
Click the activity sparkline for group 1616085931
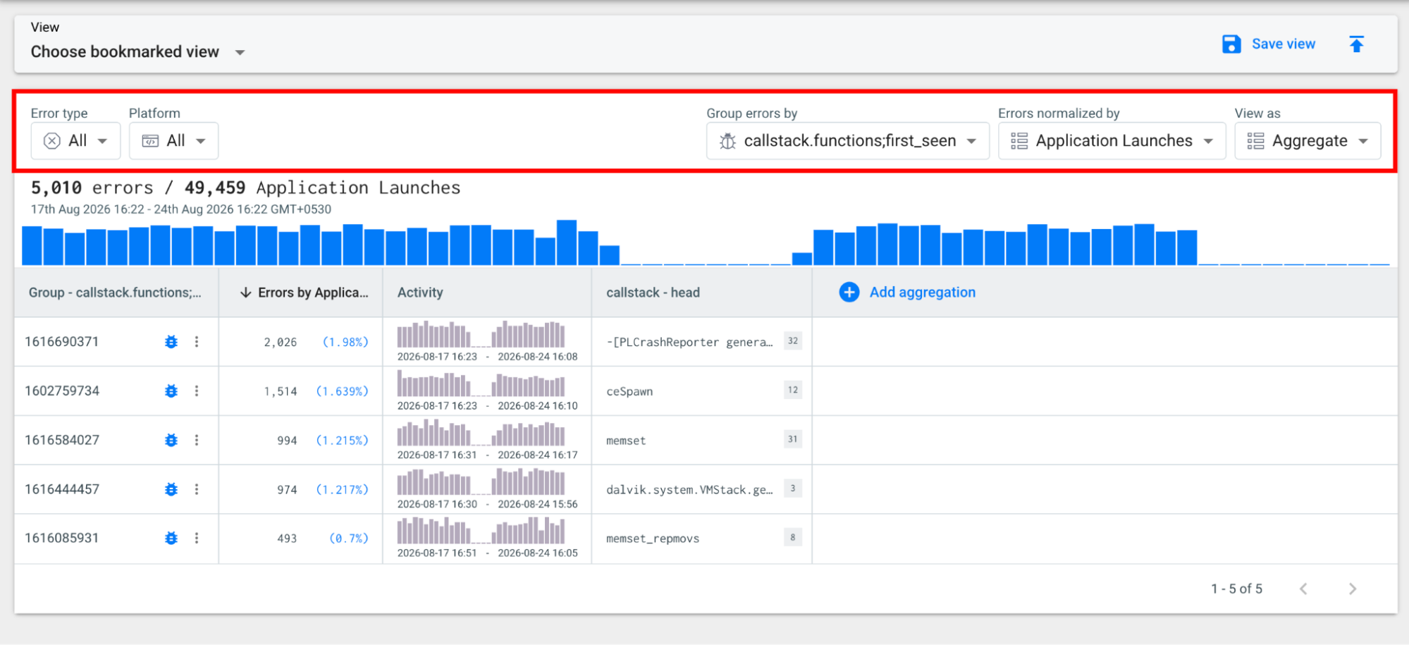point(481,531)
